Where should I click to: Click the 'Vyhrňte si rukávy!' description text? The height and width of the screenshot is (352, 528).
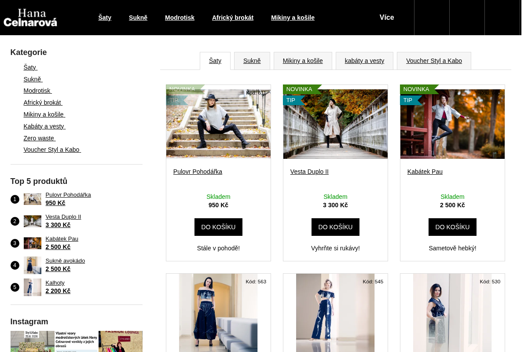[335, 248]
